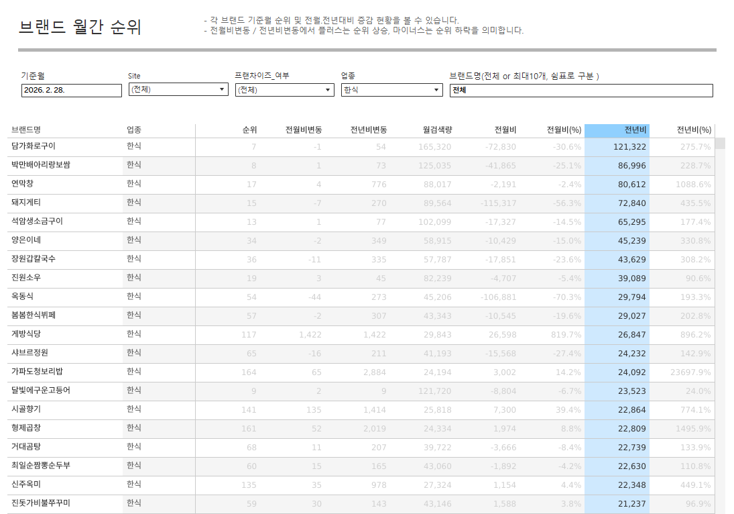Click the 전년비(%) column header
Image resolution: width=734 pixels, height=514 pixels.
point(694,130)
